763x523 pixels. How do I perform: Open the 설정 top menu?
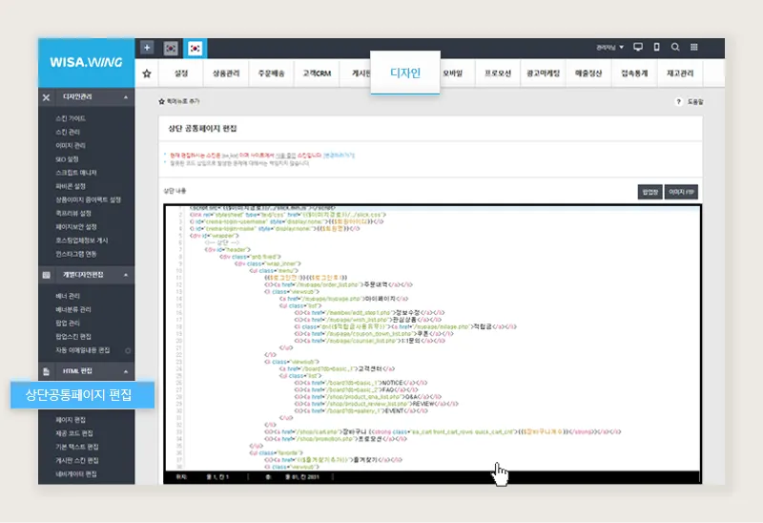click(x=181, y=73)
